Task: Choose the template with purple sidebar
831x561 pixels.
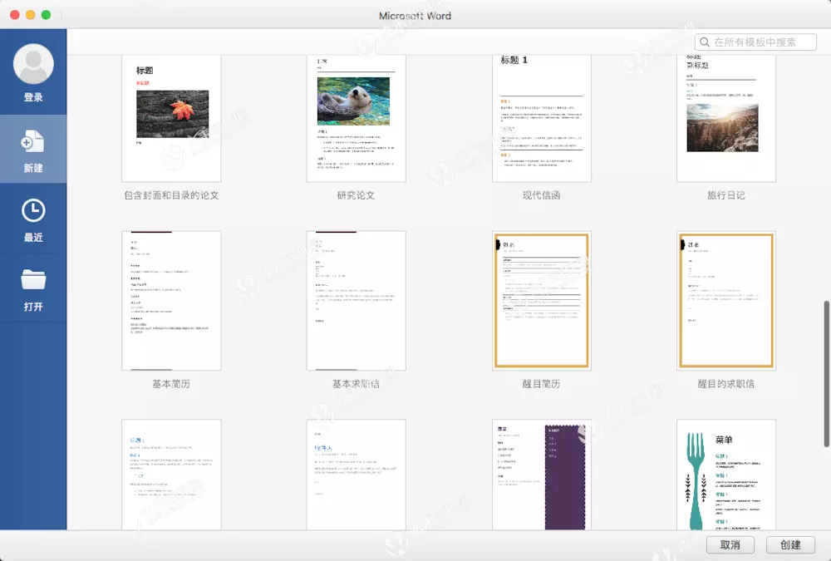Action: pos(541,475)
